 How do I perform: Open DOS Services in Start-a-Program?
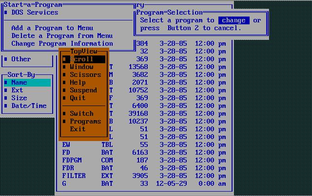tap(35, 13)
